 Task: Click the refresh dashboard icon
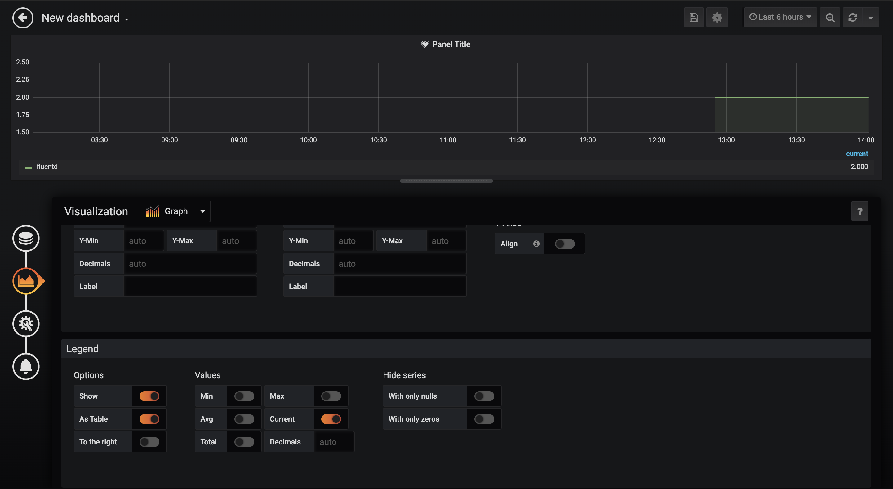pyautogui.click(x=852, y=17)
